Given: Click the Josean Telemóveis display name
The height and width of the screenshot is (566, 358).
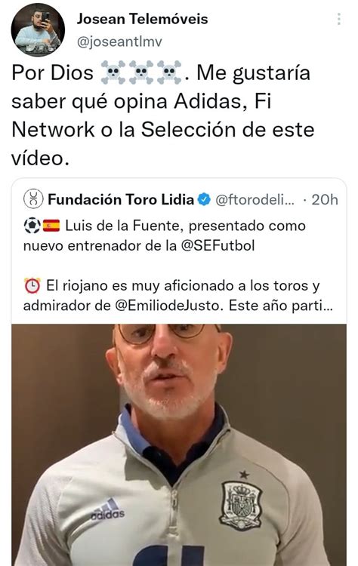Looking at the screenshot, I should [142, 19].
